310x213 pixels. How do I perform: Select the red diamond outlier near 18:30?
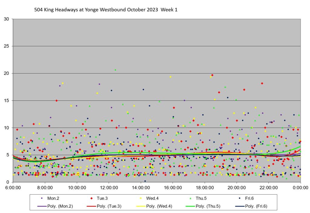[212, 75]
